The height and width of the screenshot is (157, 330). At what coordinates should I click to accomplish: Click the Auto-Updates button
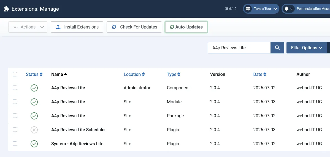186,27
